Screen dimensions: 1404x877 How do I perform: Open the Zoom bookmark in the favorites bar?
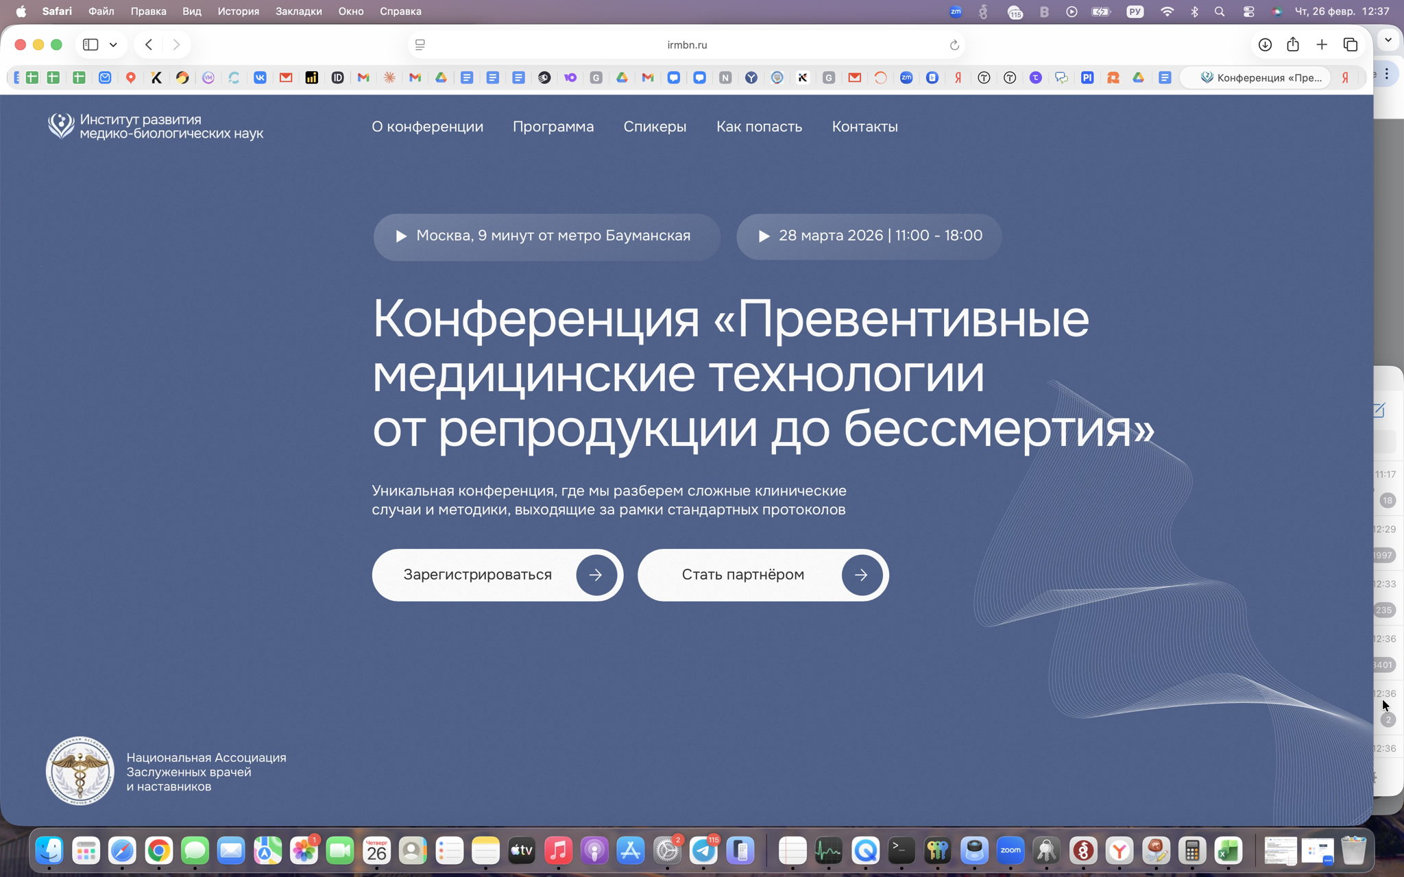click(907, 77)
